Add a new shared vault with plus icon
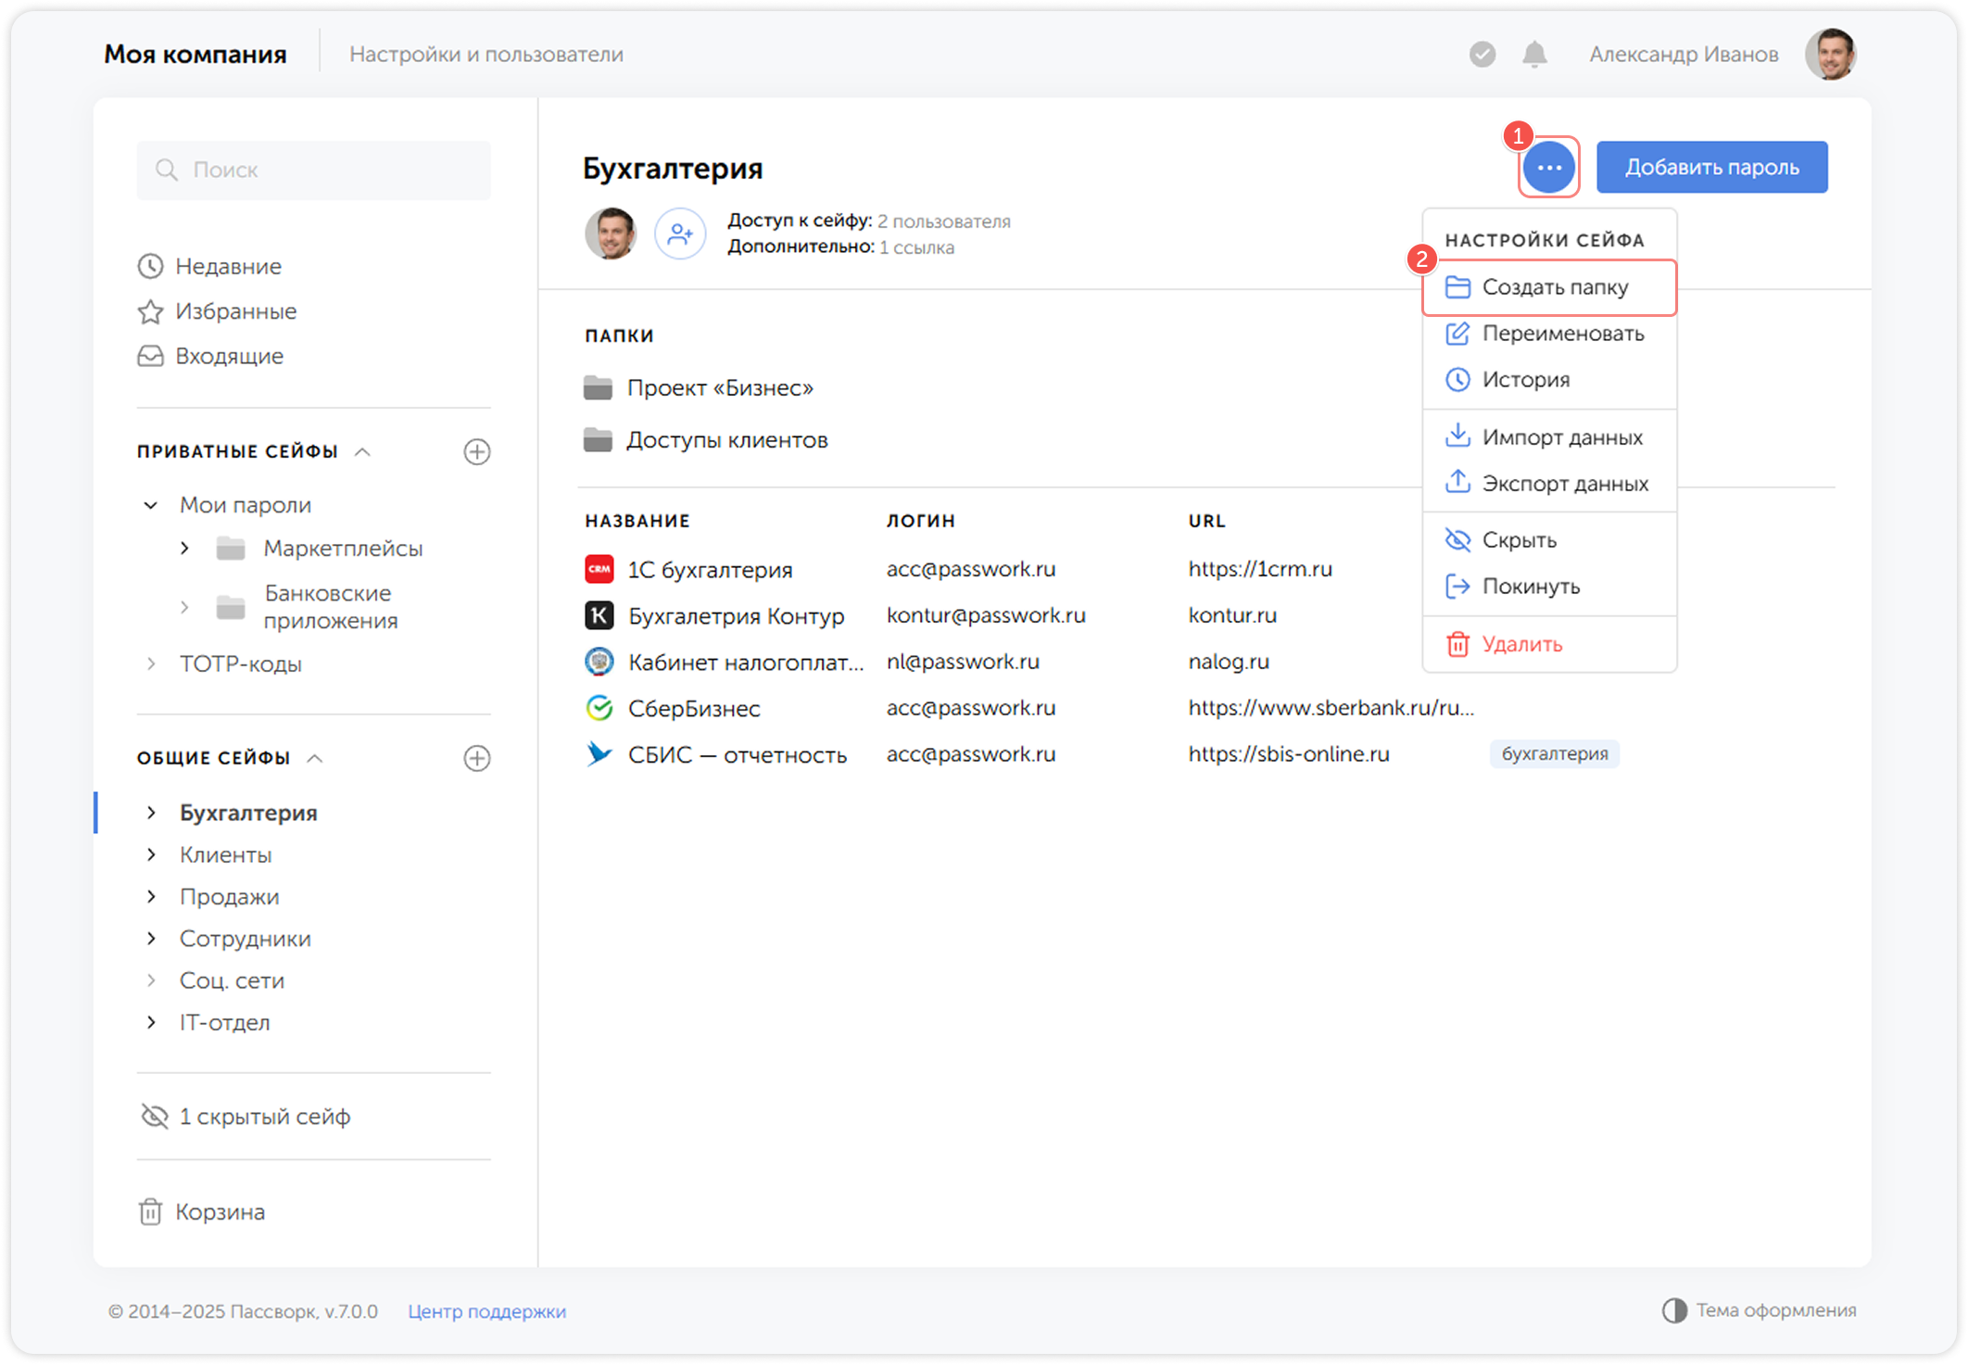Screen dimensions: 1968x1365 tap(477, 758)
